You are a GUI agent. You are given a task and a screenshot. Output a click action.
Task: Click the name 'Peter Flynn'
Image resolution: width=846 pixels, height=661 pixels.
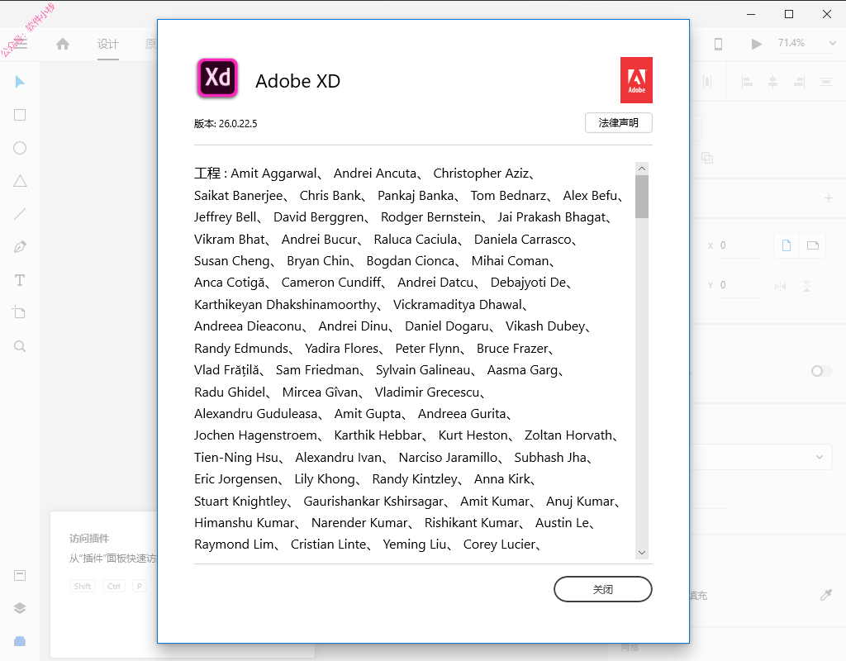pos(427,349)
